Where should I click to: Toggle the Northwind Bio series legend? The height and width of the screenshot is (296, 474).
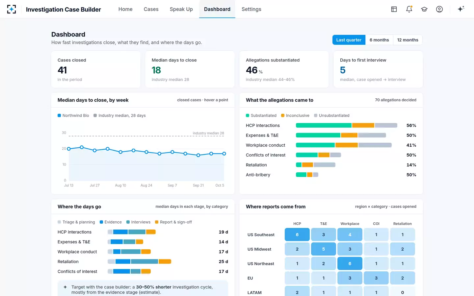pos(73,115)
